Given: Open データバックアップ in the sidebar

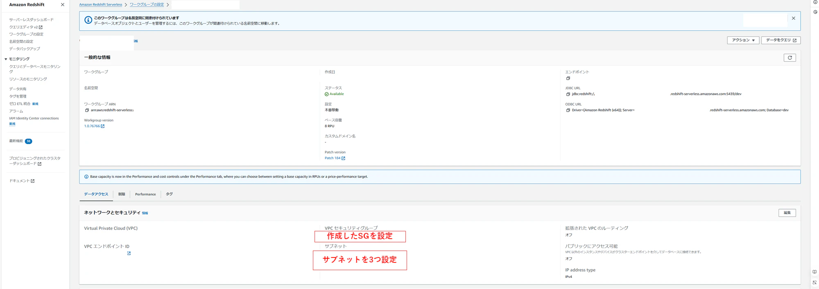Looking at the screenshot, I should coord(25,49).
